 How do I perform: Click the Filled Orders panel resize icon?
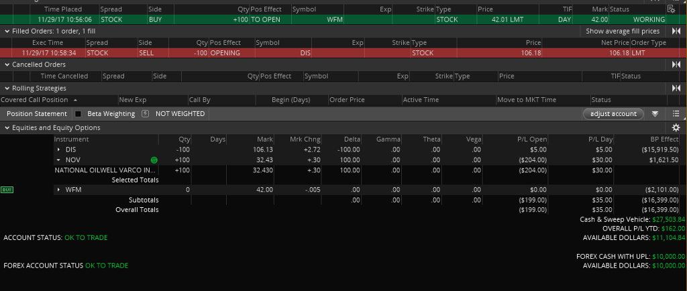click(676, 32)
